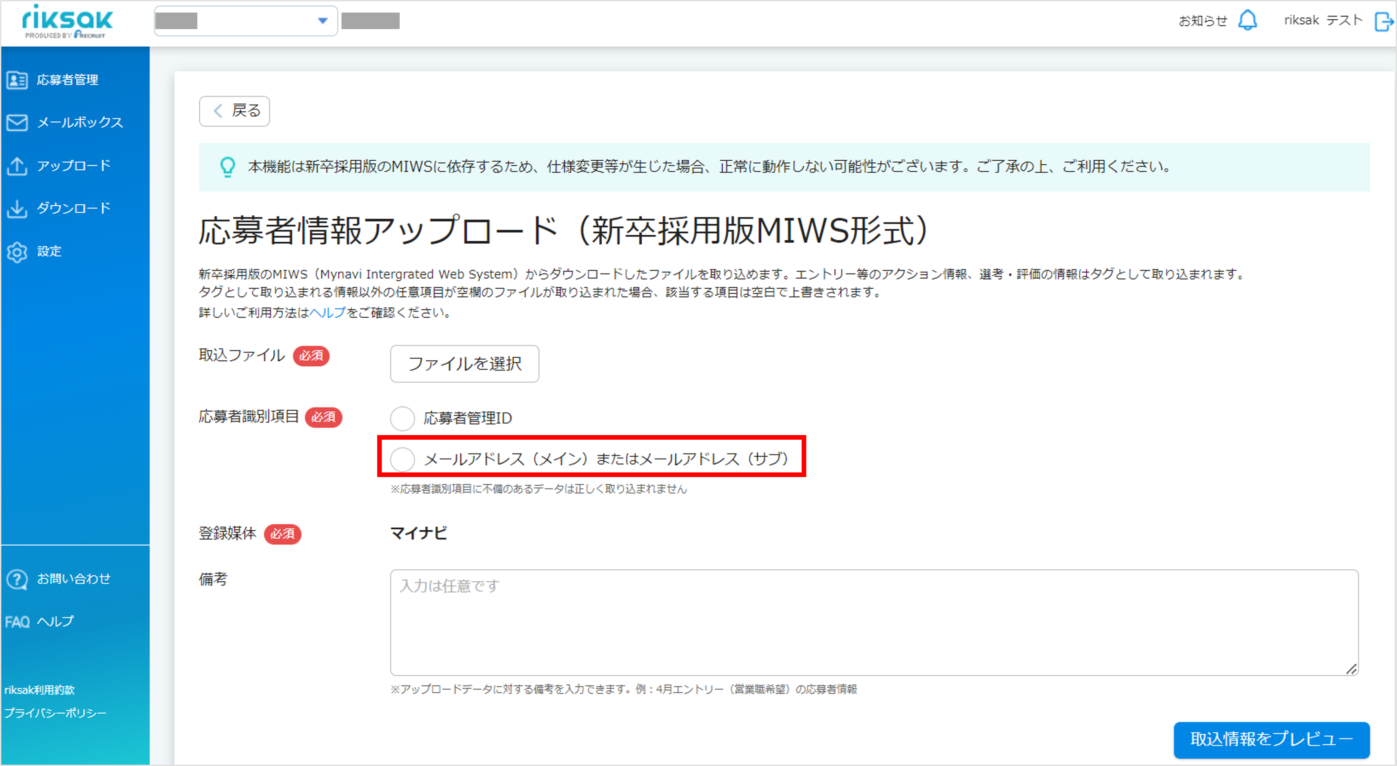Select the メールアドレス（メイン）radio button
Viewport: 1397px width, 766px height.
[402, 459]
